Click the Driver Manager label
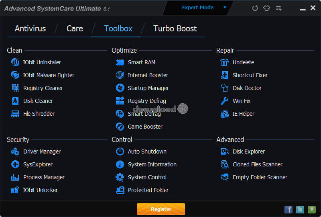Image resolution: width=321 pixels, height=217 pixels. click(x=42, y=151)
